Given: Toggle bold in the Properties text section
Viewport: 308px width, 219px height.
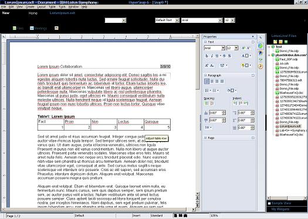Looking at the screenshot, I should tap(207, 56).
